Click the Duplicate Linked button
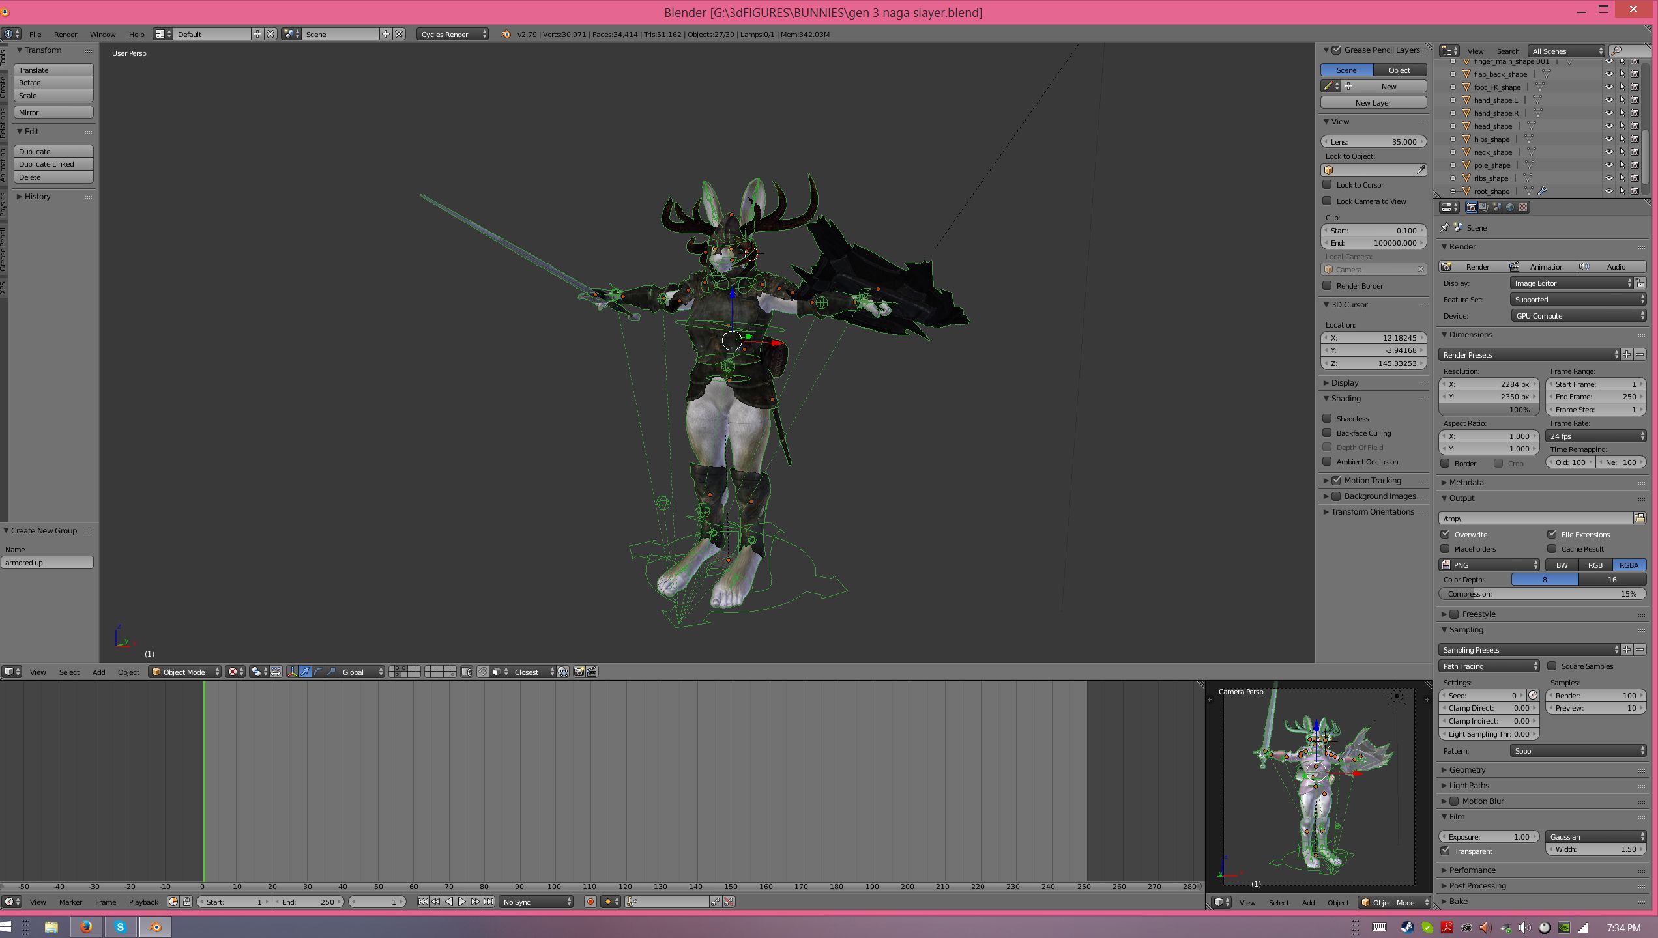This screenshot has width=1658, height=938. point(53,164)
